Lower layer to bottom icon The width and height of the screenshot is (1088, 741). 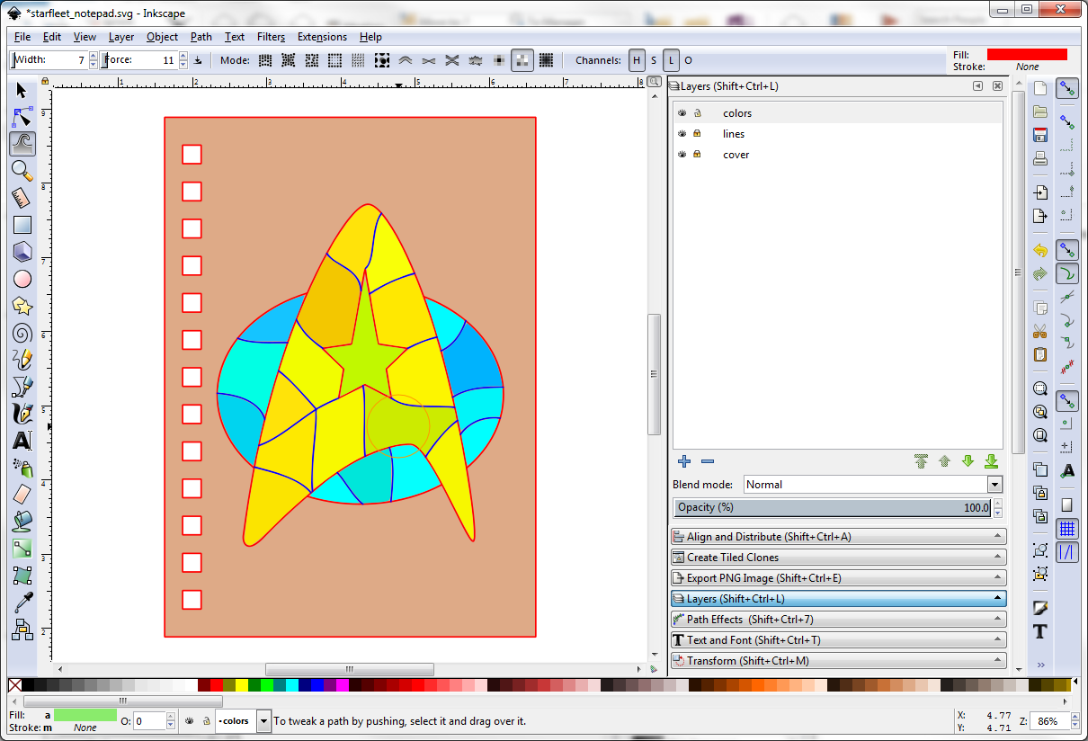pyautogui.click(x=991, y=461)
